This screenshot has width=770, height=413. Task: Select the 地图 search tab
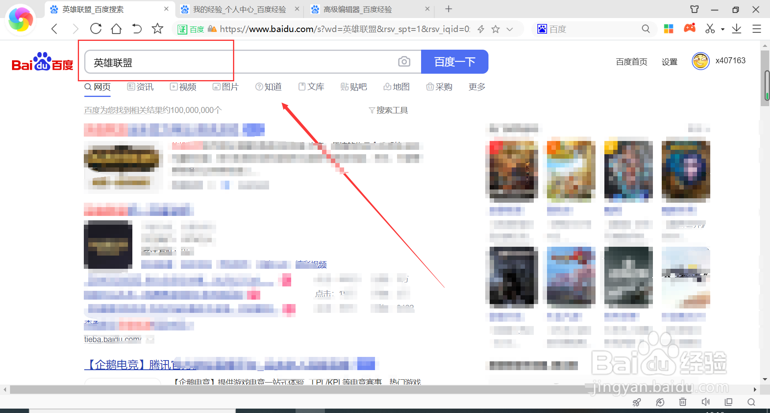(397, 87)
